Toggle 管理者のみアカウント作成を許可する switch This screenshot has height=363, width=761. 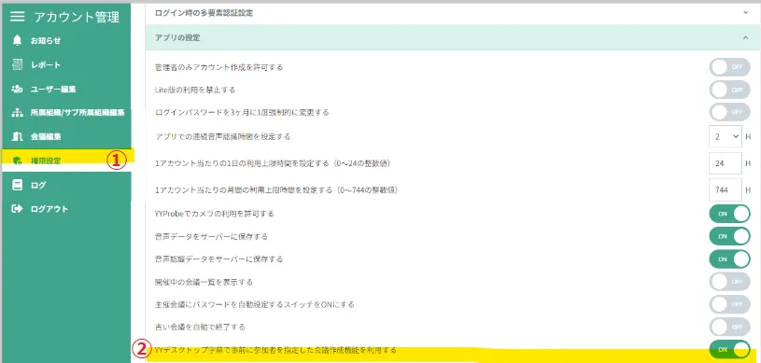[729, 67]
